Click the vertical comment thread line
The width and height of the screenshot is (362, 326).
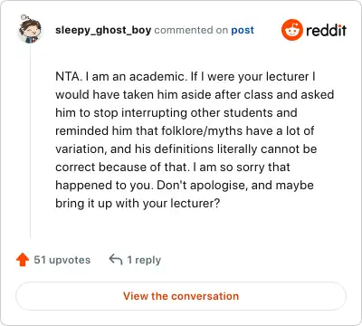point(30,142)
